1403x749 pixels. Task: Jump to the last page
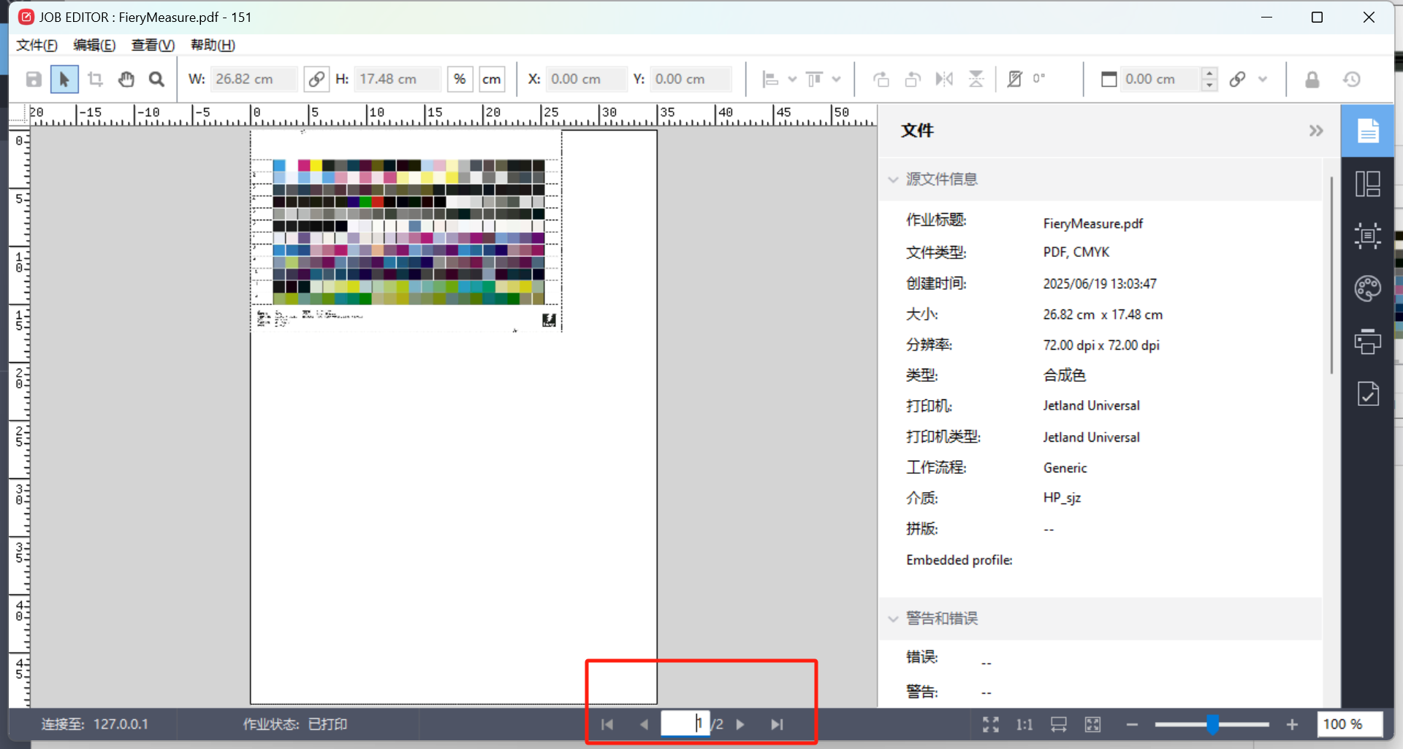point(777,724)
